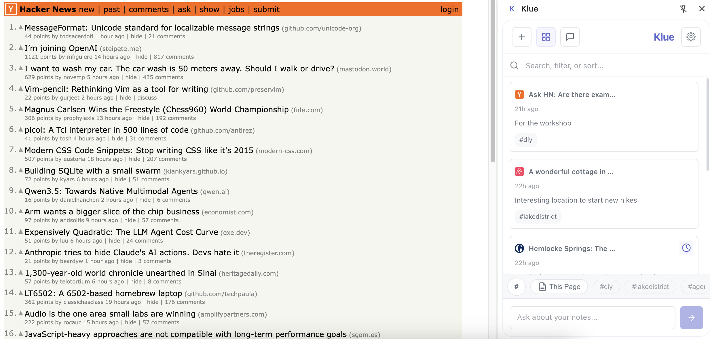Click the clock icon on Hemlocke Springs note
710x339 pixels.
coord(686,248)
